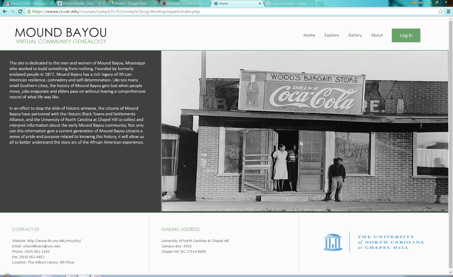
Task: Open the lib.unc.edu website link
Action: click(54, 241)
